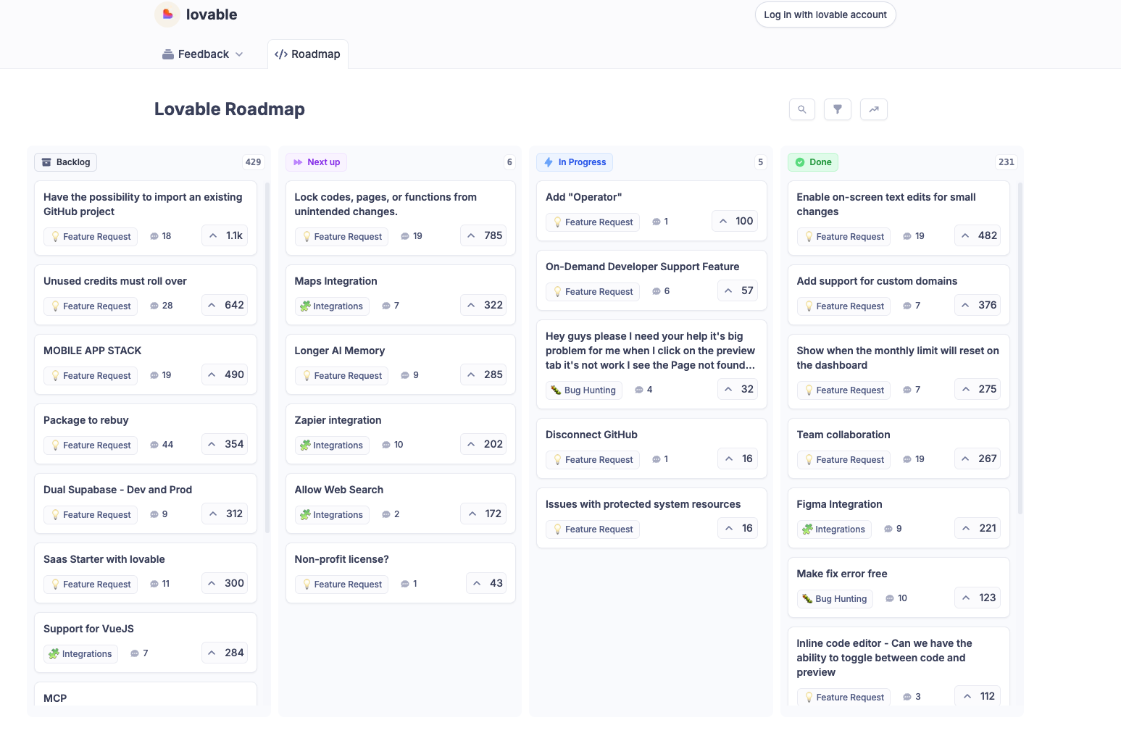Upvote 'Non-profit license?' card
1121x741 pixels.
pos(486,583)
